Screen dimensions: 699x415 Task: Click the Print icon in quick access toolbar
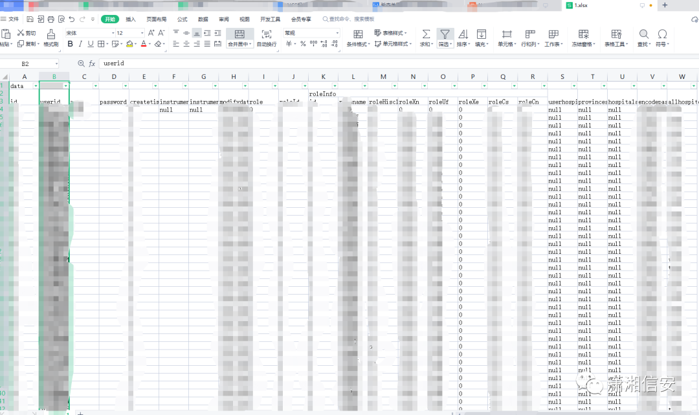coord(51,19)
